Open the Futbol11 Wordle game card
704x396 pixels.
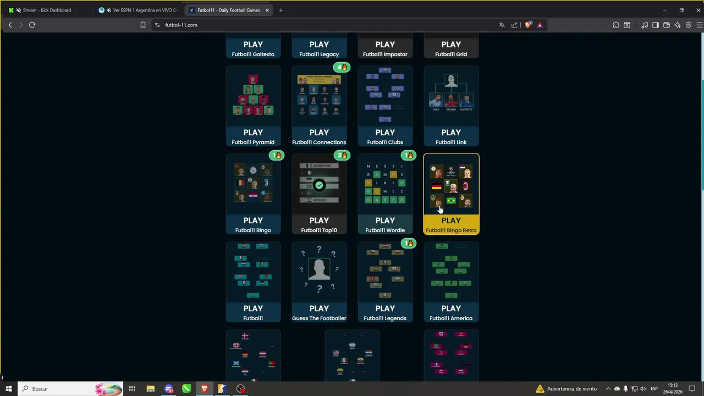click(x=385, y=194)
